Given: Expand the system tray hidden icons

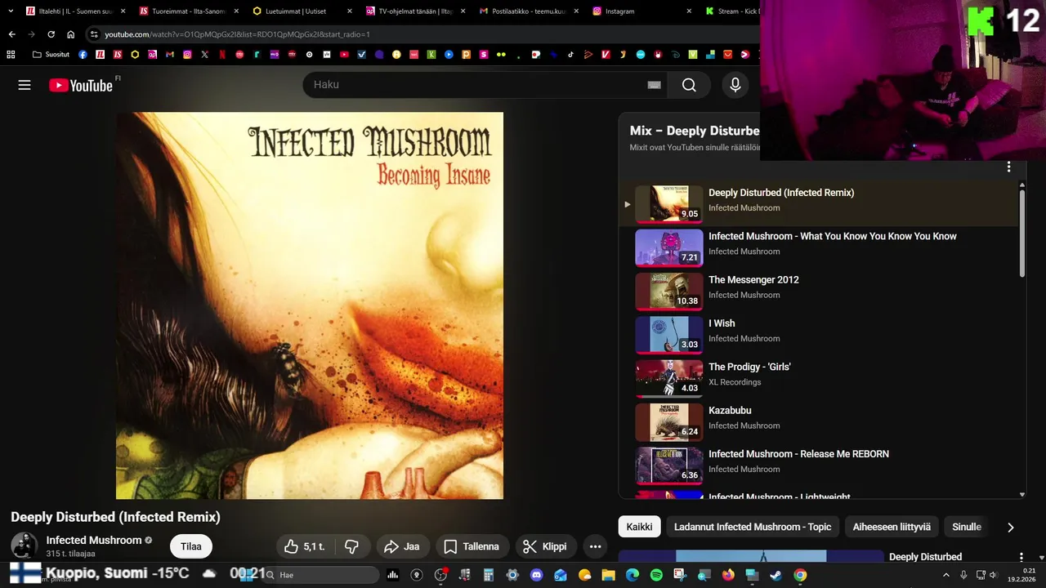Looking at the screenshot, I should point(945,575).
